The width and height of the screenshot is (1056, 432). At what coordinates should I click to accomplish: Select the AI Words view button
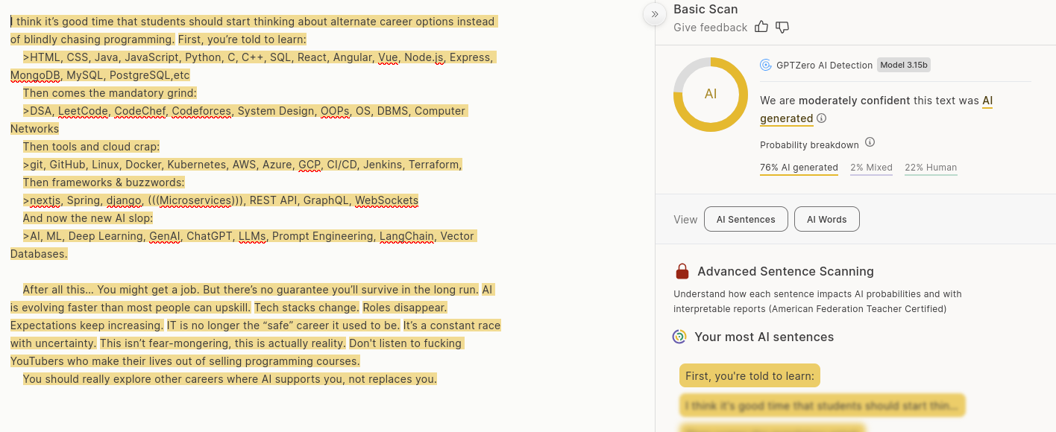(827, 219)
